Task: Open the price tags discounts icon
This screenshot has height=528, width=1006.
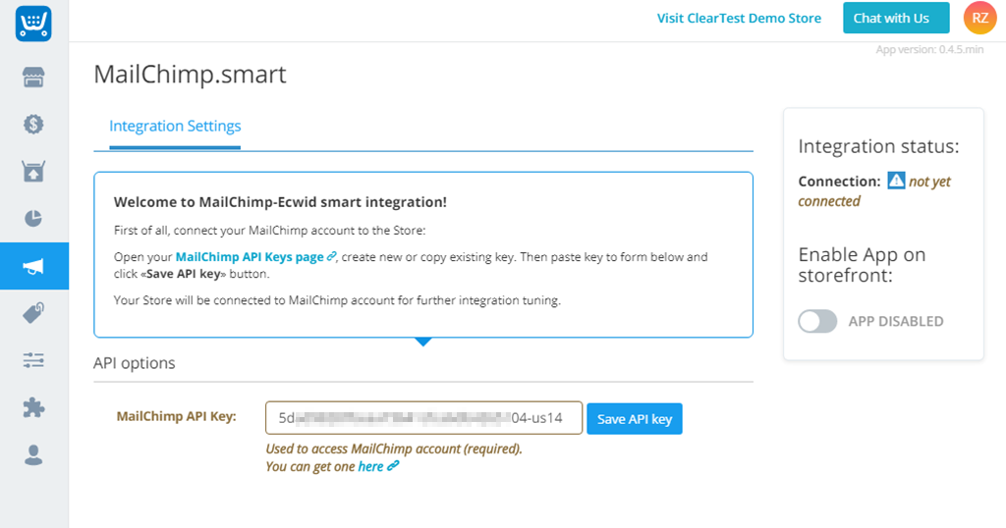Action: pos(33,313)
